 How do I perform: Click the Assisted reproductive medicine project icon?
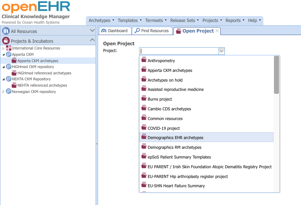144,88
